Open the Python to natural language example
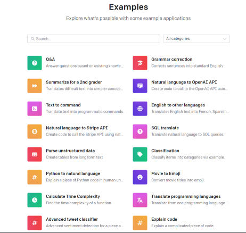 coord(76,177)
